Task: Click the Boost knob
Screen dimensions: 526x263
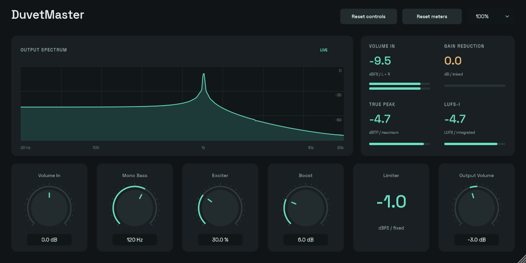Action: pyautogui.click(x=306, y=208)
